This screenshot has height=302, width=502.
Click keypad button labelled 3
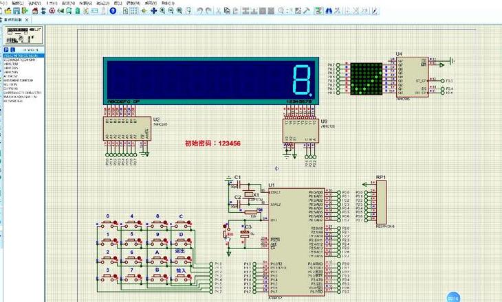click(x=107, y=277)
